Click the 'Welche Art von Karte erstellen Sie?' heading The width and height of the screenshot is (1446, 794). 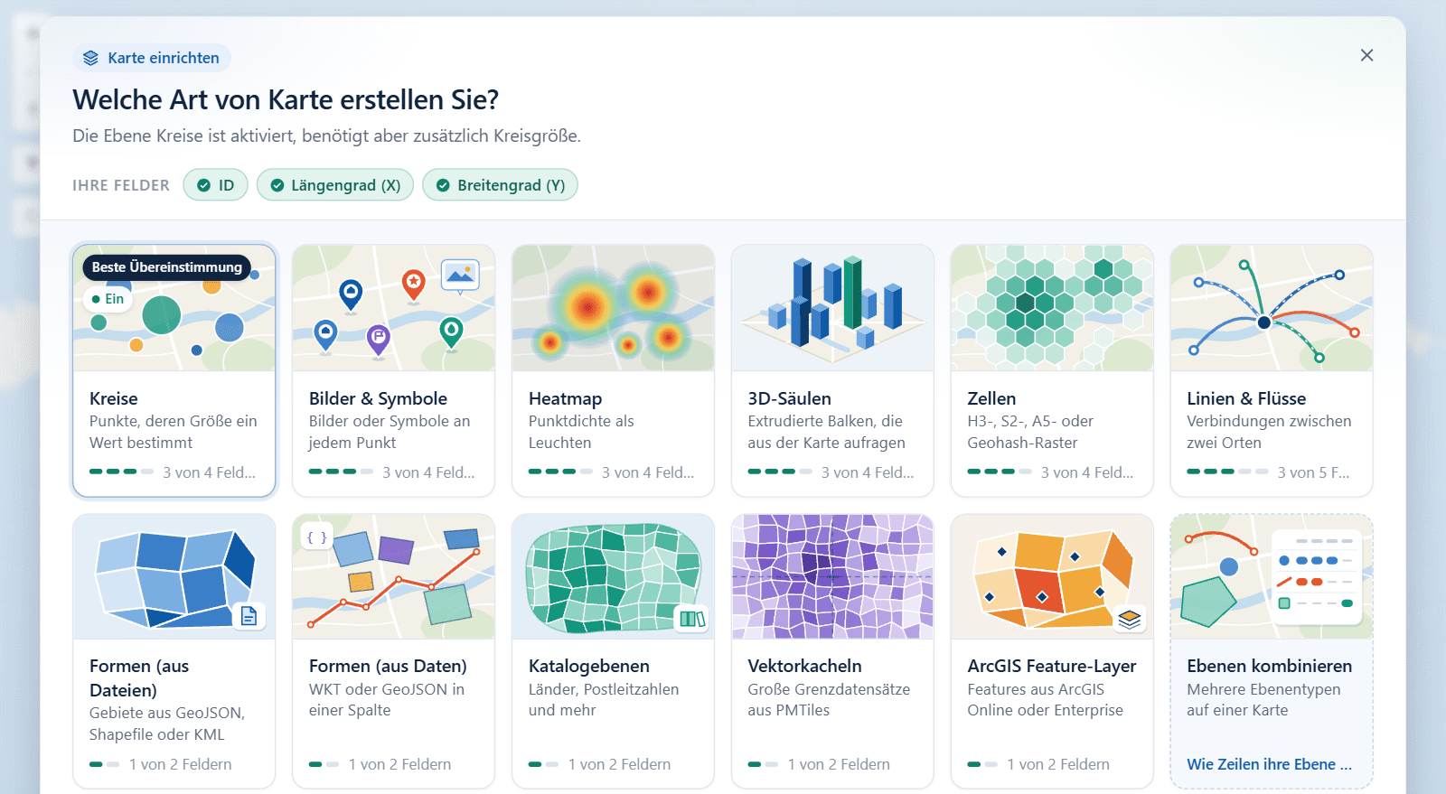(286, 99)
